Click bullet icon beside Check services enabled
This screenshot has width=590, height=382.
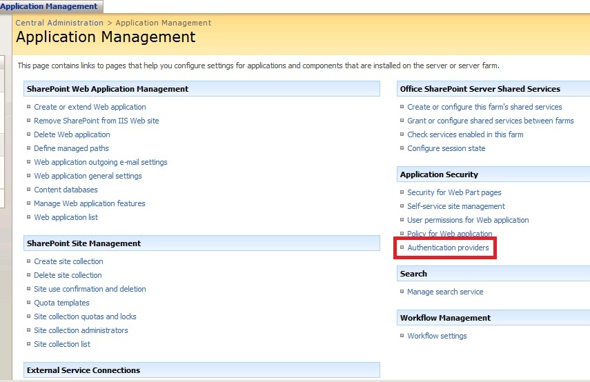pyautogui.click(x=402, y=134)
